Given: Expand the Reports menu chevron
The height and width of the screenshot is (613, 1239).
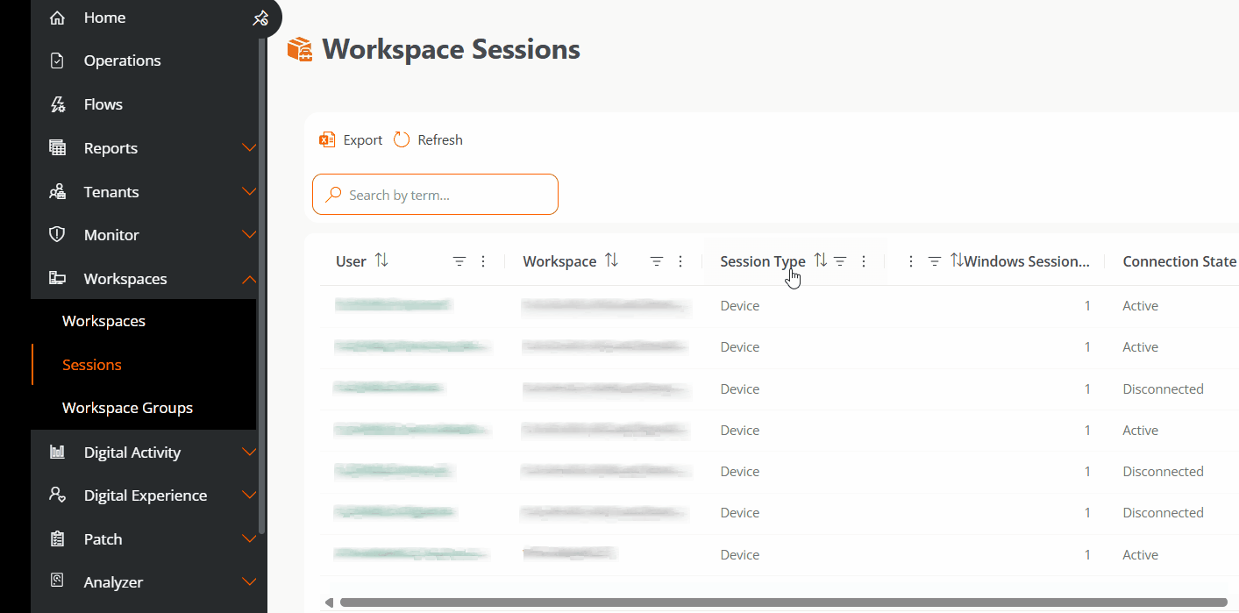Looking at the screenshot, I should [249, 148].
